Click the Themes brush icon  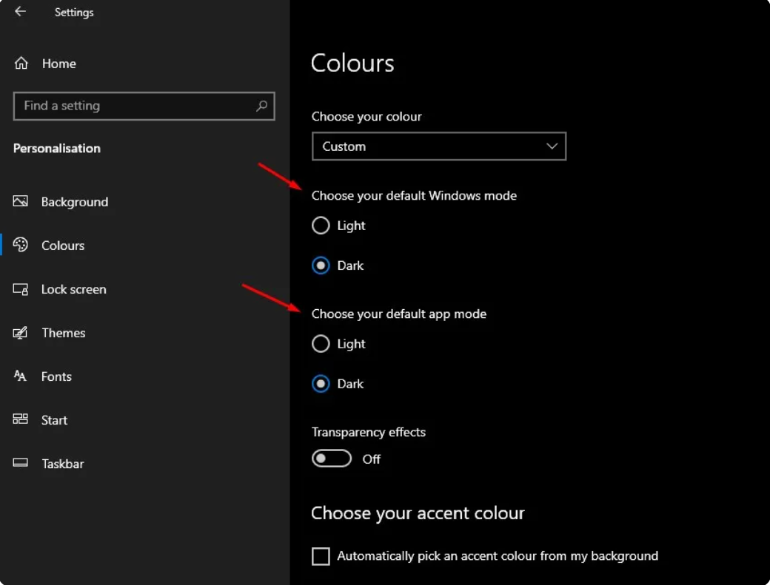(21, 333)
